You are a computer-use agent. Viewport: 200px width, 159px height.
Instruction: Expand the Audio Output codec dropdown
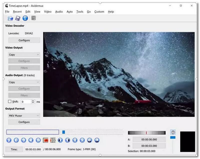point(24,82)
